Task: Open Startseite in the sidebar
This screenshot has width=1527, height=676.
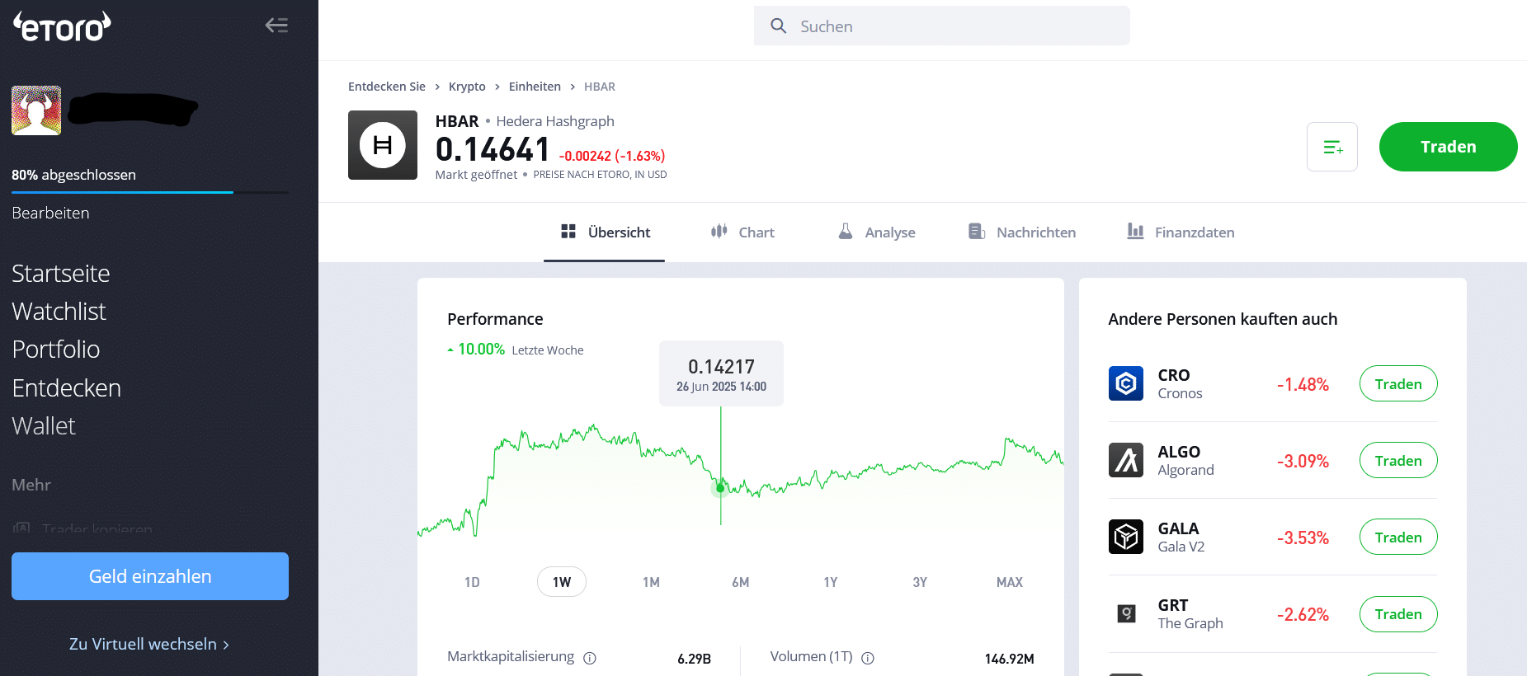Action: (x=61, y=274)
